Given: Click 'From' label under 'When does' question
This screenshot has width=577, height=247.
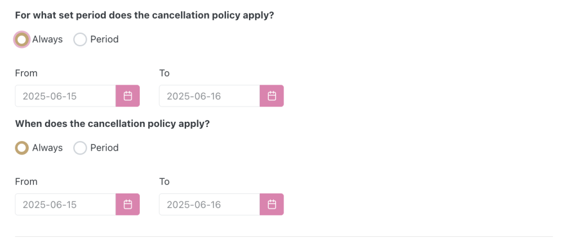Looking at the screenshot, I should [26, 181].
